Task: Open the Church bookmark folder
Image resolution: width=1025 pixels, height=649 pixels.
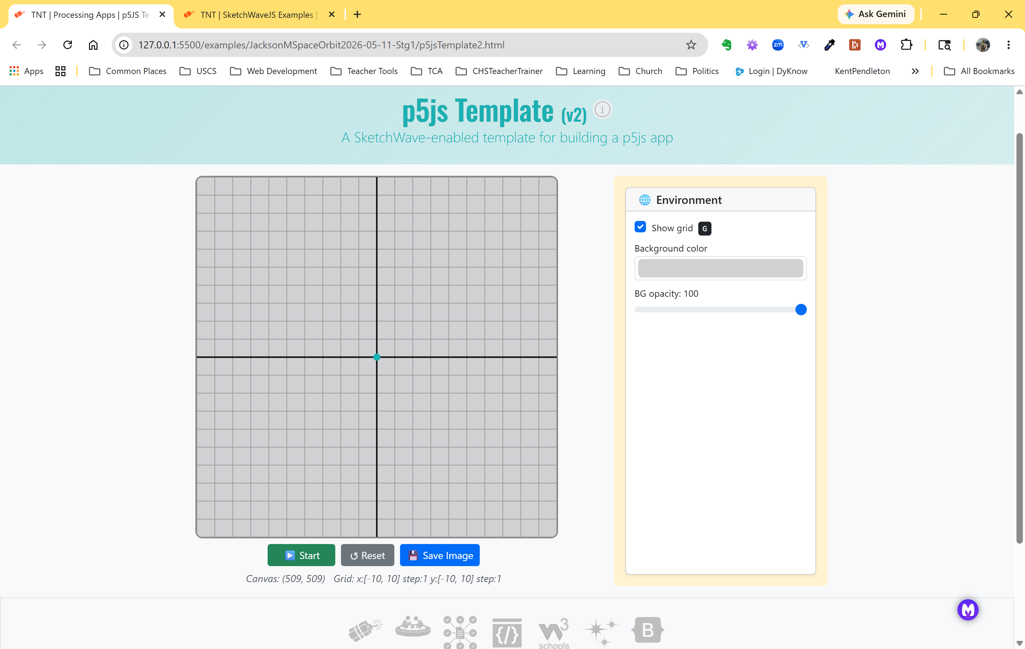Action: click(640, 71)
